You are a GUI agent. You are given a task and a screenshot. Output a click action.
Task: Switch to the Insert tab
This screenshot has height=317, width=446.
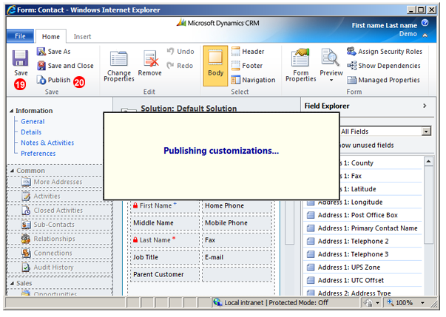83,36
